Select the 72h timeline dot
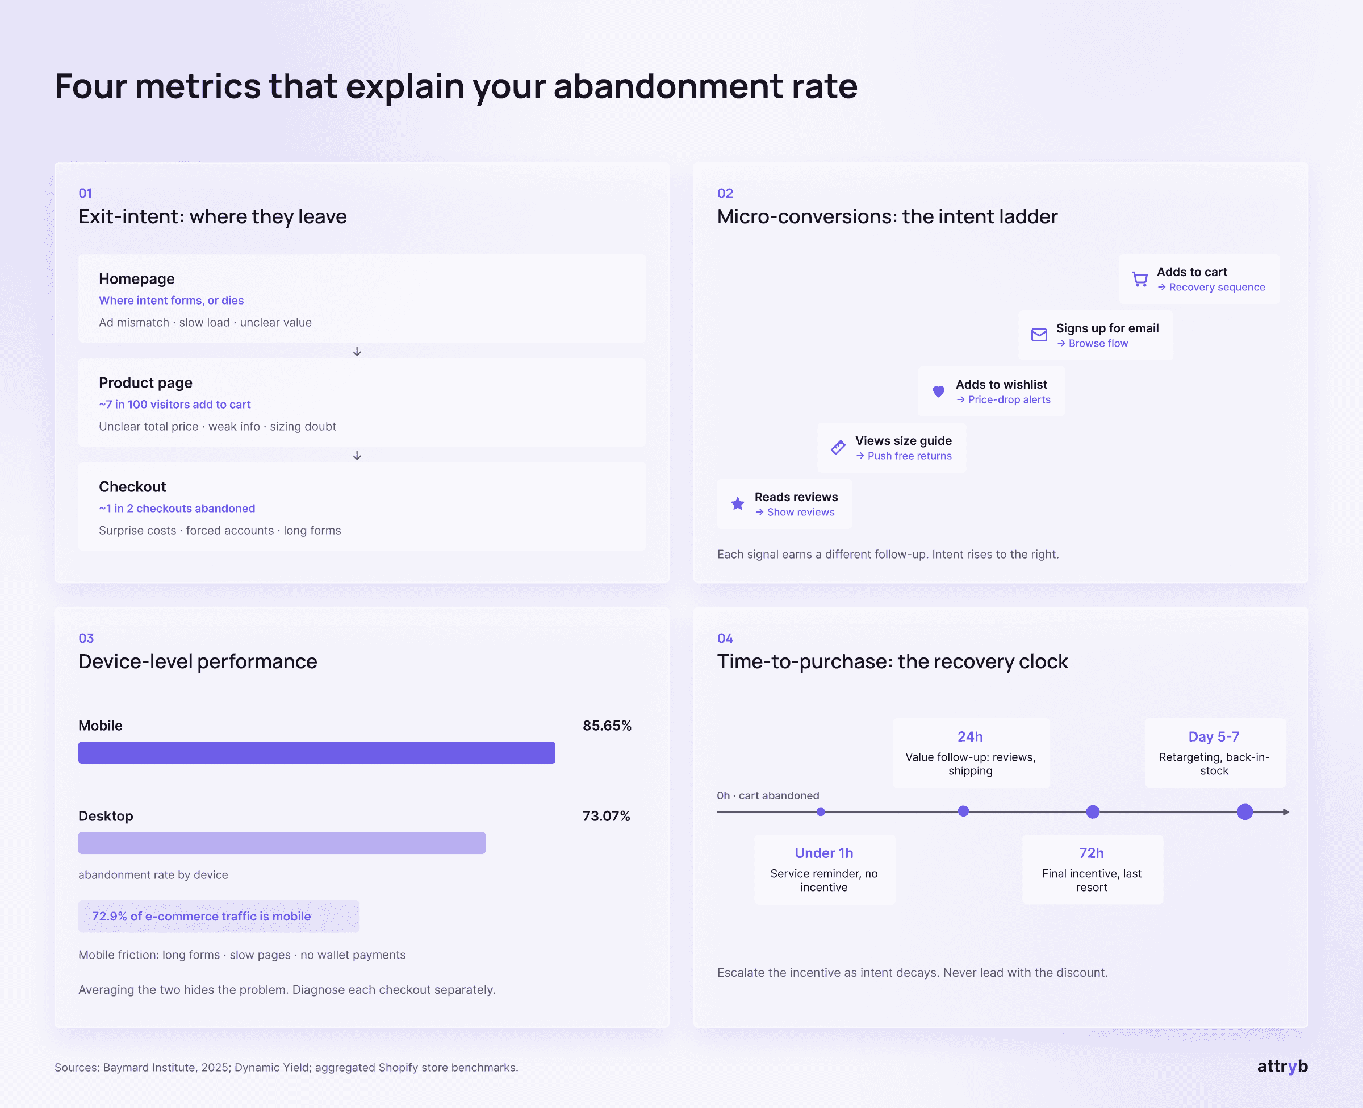Screen dimensions: 1363x1108 pos(1093,812)
